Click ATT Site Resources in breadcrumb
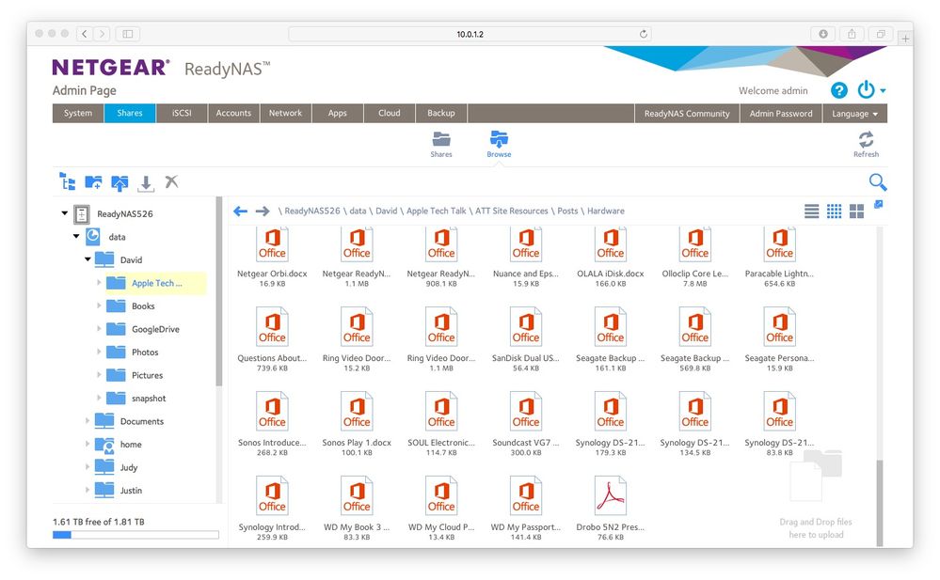 click(511, 211)
